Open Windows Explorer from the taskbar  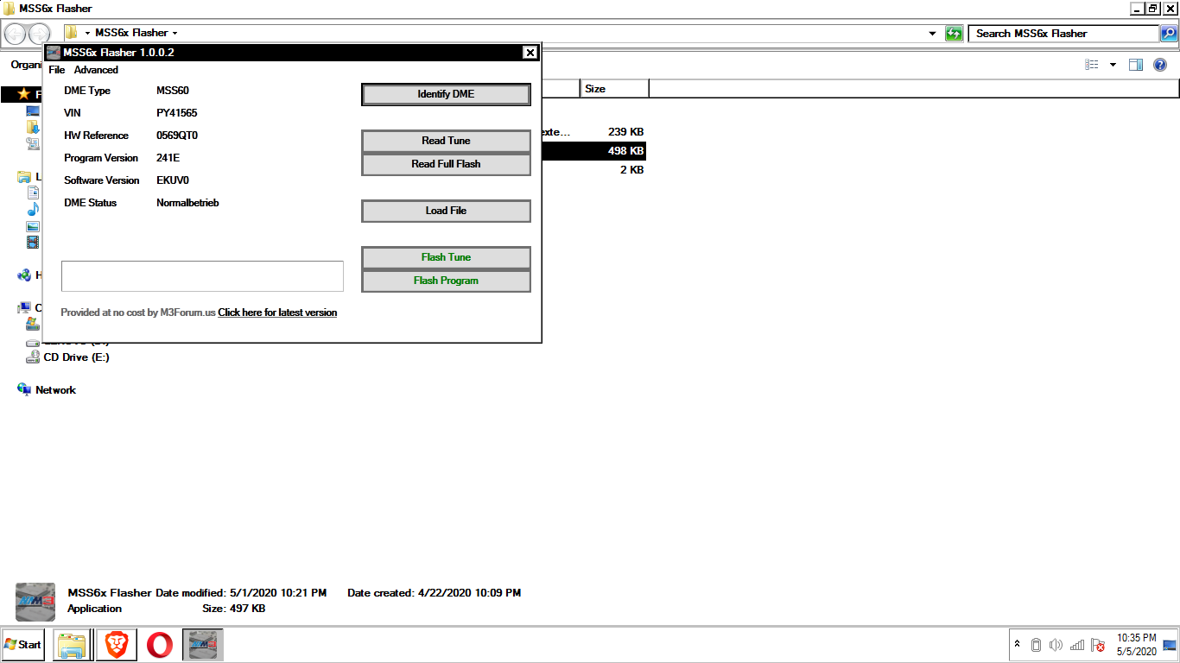73,645
